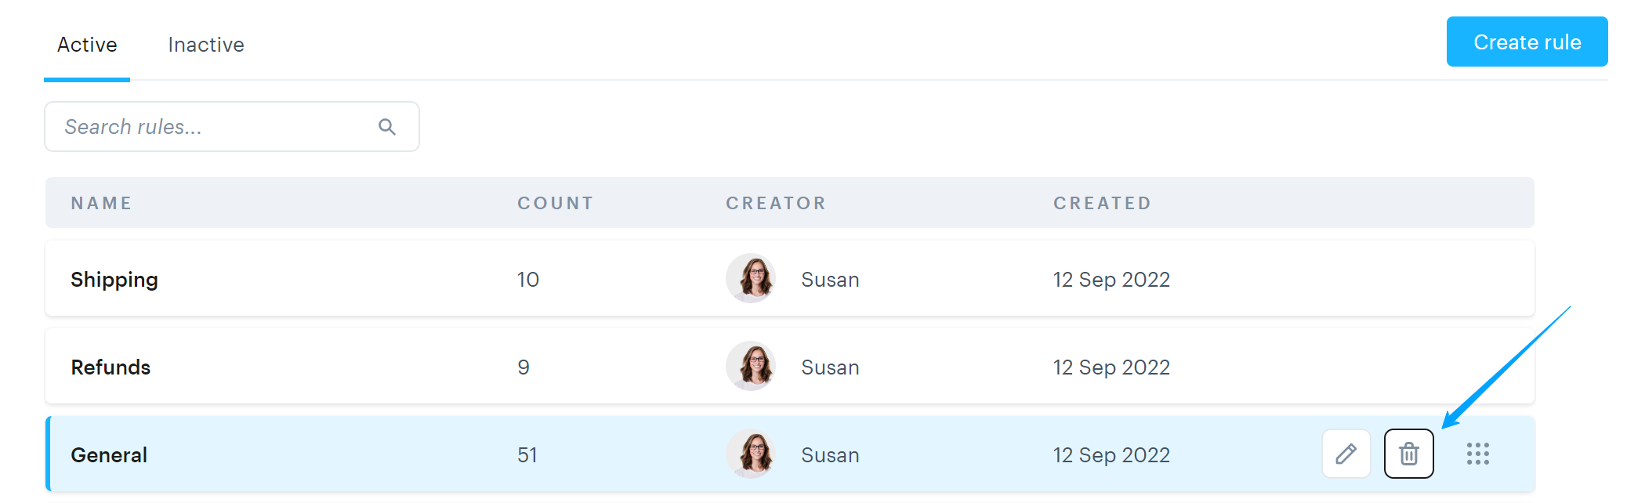Select the Active tab
Image resolution: width=1627 pixels, height=503 pixels.
(87, 45)
